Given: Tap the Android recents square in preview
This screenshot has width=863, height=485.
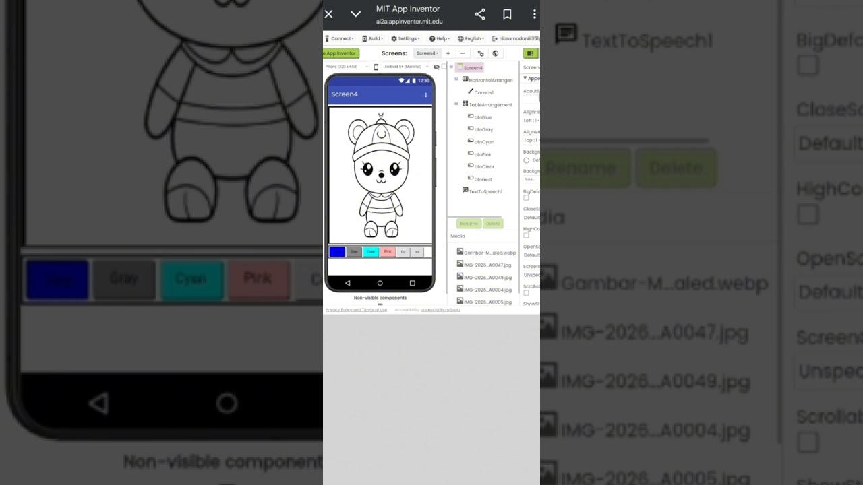Looking at the screenshot, I should pos(413,284).
